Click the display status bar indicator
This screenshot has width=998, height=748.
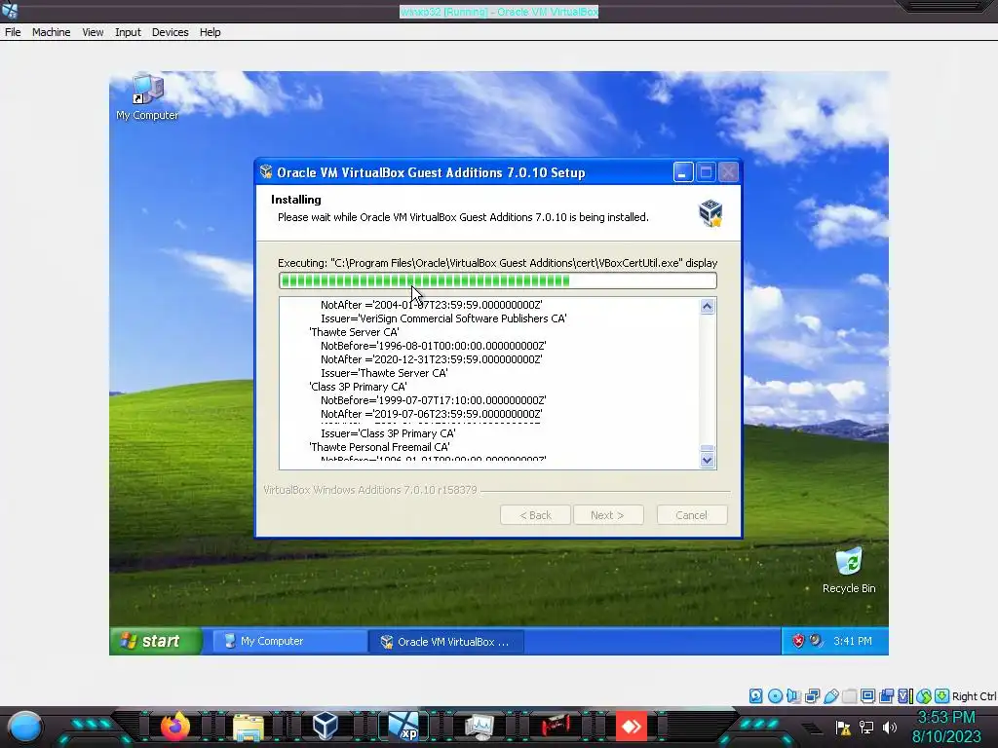click(x=867, y=695)
